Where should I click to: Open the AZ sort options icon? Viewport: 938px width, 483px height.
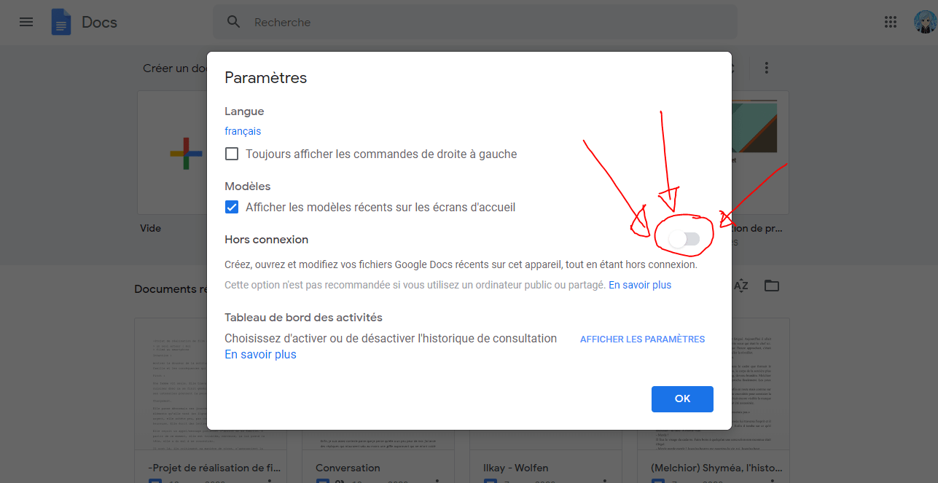coord(740,286)
